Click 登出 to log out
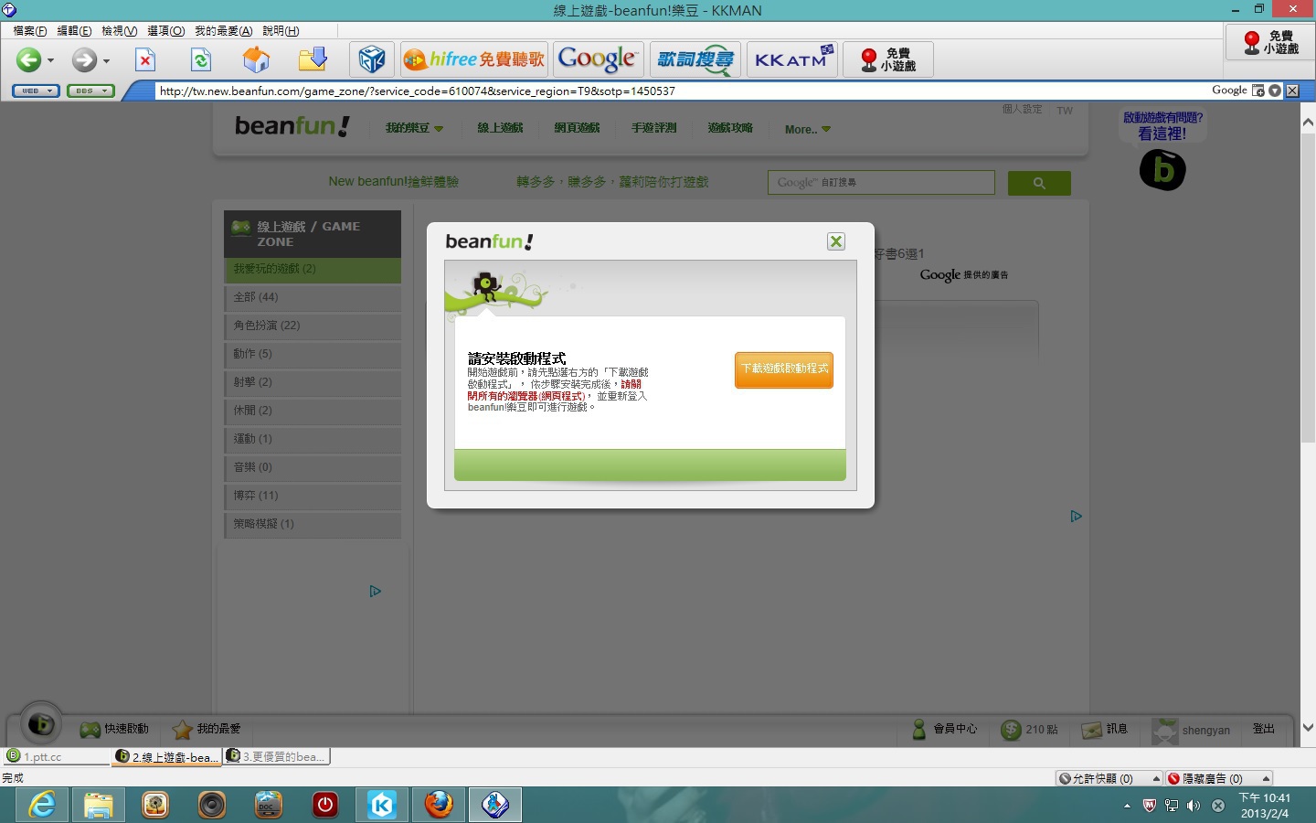Image resolution: width=1316 pixels, height=823 pixels. tap(1264, 729)
